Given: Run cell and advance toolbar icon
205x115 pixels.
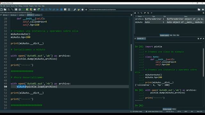Looking at the screenshot, I should pos(31,10).
